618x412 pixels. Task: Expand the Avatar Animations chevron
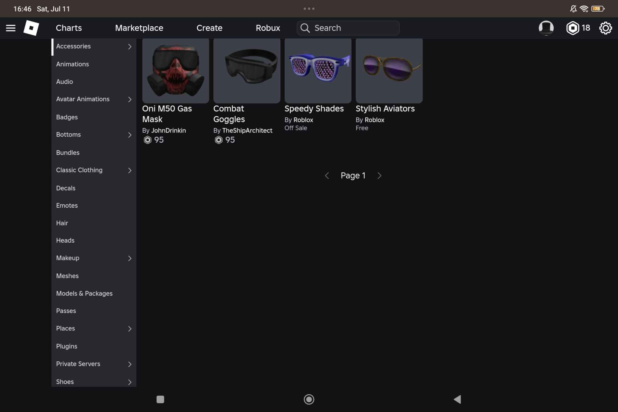pyautogui.click(x=130, y=100)
